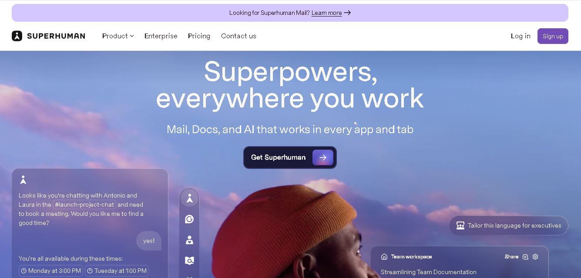This screenshot has width=581, height=278.
Task: Click the Superhuman logo icon in the header
Action: pos(17,36)
